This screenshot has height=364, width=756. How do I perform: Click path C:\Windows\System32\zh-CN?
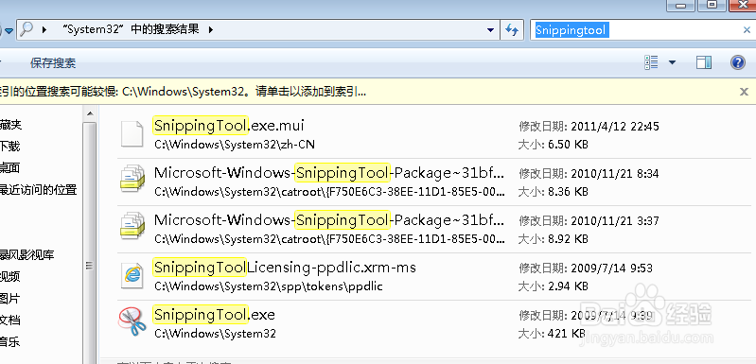pos(235,145)
